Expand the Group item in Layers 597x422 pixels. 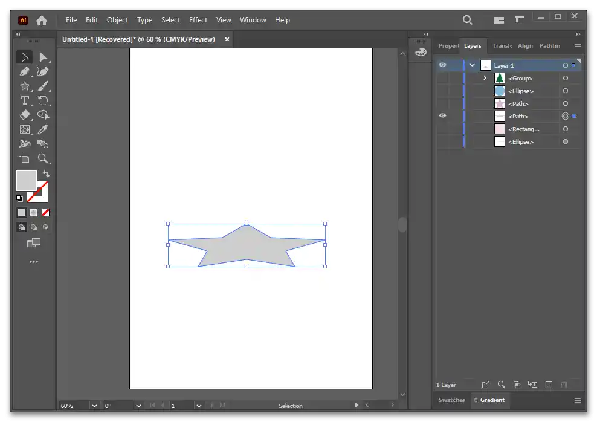coord(485,78)
